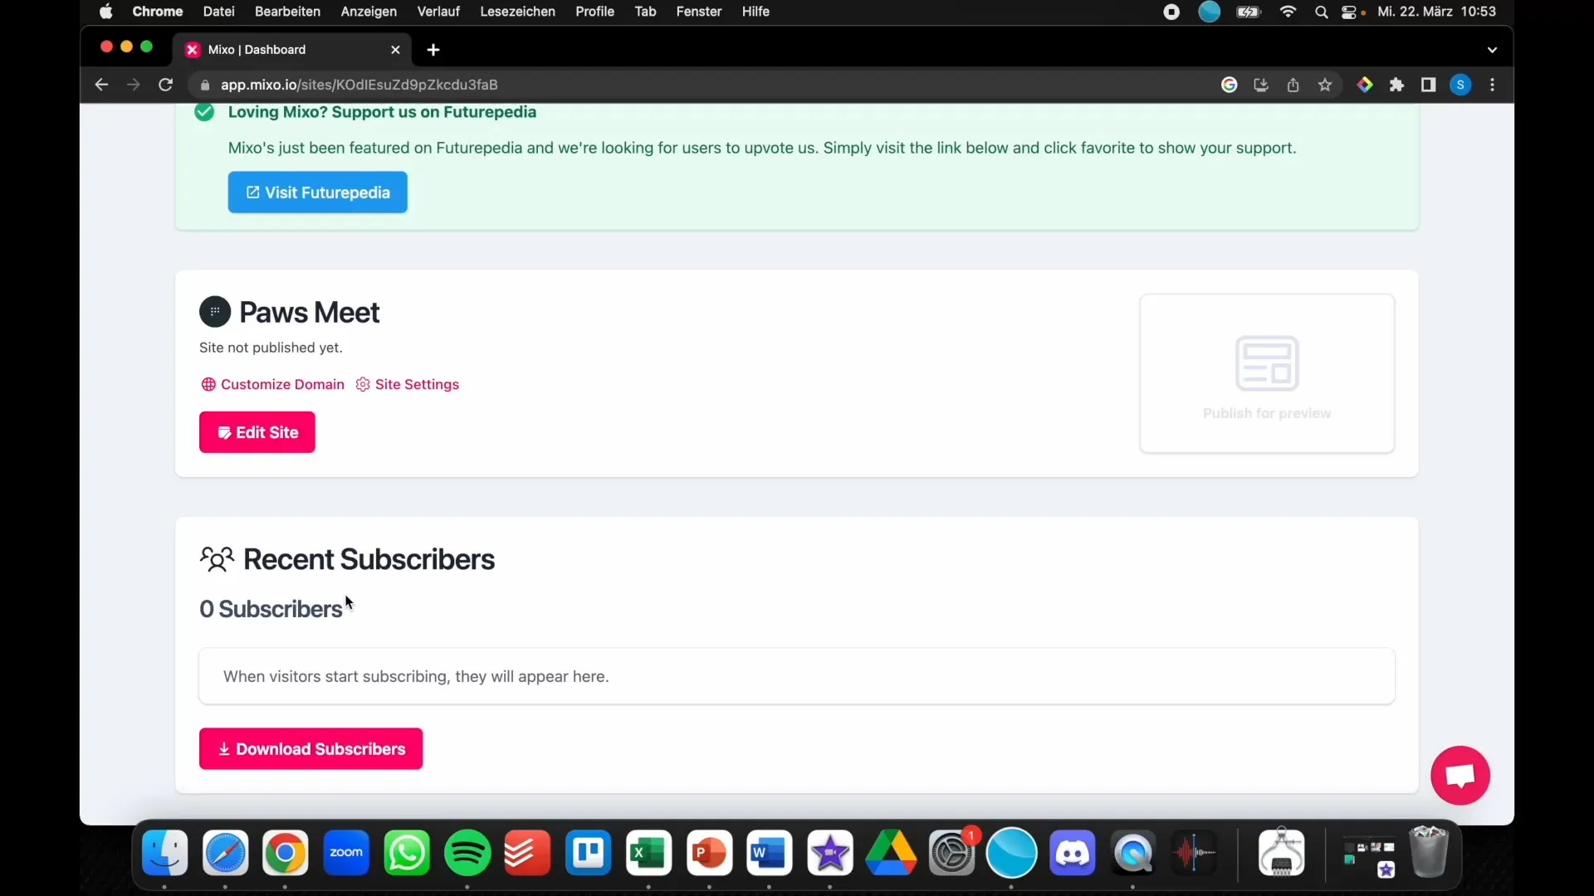Toggle the Chrome browser in dock

coord(285,852)
